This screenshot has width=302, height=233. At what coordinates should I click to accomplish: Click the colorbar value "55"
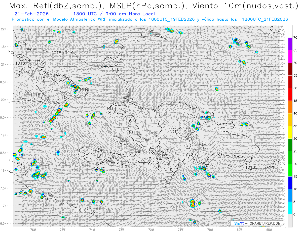[295, 75]
